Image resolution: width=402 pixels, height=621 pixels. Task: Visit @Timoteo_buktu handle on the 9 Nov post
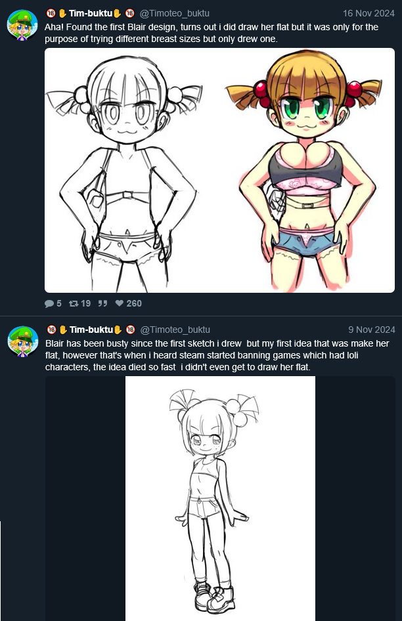click(175, 330)
